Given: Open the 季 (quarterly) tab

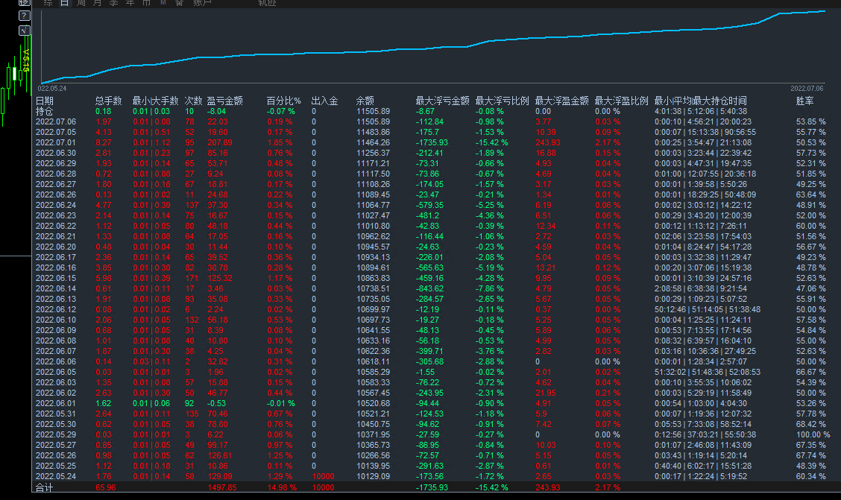Looking at the screenshot, I should point(114,3).
